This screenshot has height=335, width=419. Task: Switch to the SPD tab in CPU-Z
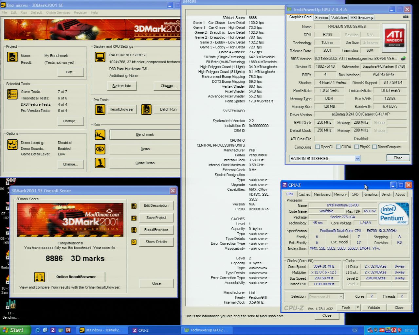355,194
